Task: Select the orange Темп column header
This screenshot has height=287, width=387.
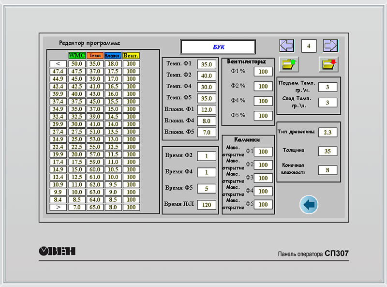Action: click(x=95, y=56)
